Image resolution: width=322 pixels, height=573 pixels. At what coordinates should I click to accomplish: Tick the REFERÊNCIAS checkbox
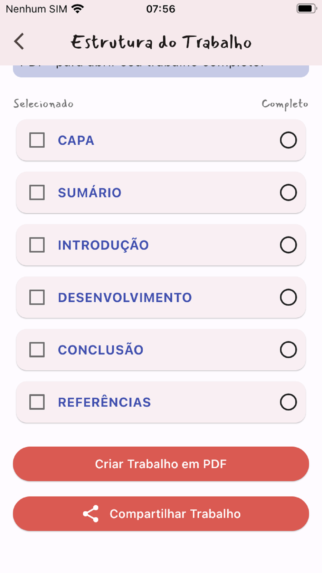tap(37, 402)
